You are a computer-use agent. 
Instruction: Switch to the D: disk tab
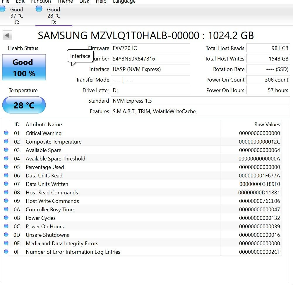[54, 15]
